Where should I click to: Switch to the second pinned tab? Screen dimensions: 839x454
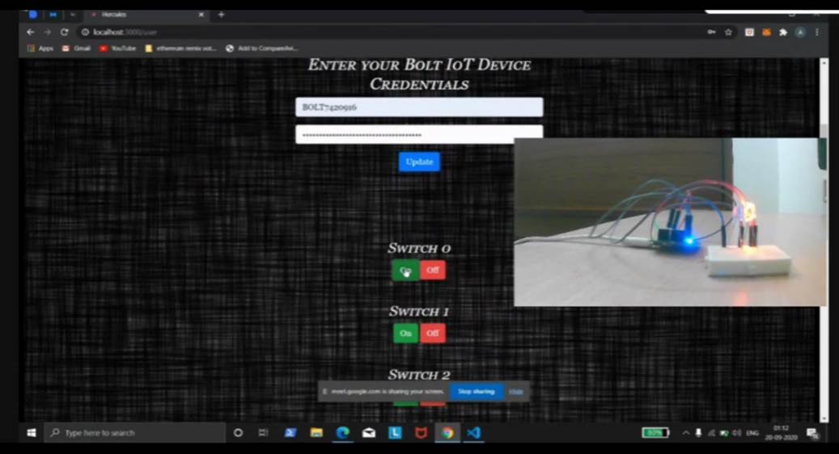tap(53, 15)
